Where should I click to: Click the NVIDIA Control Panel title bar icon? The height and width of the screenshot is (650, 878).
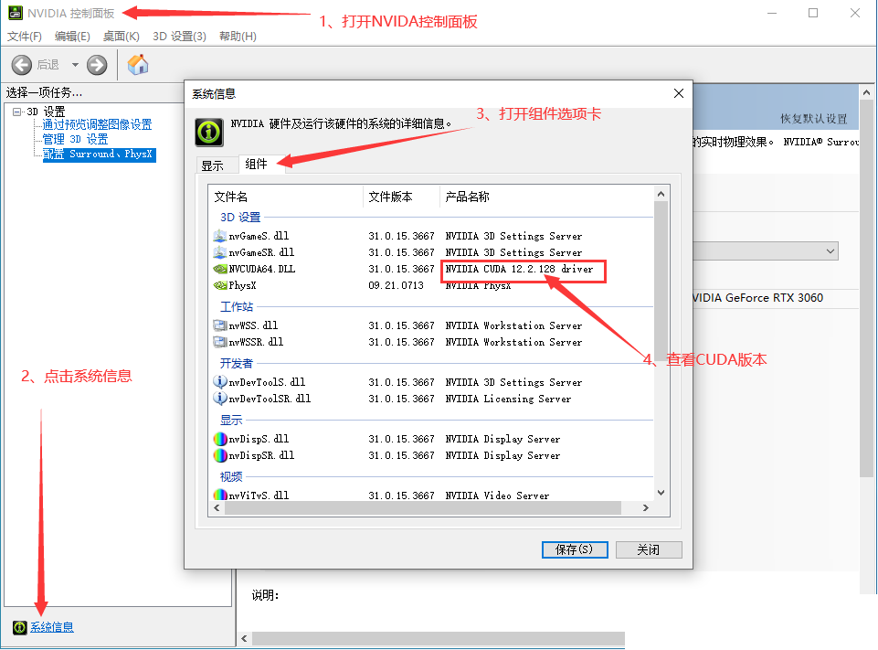pos(16,13)
